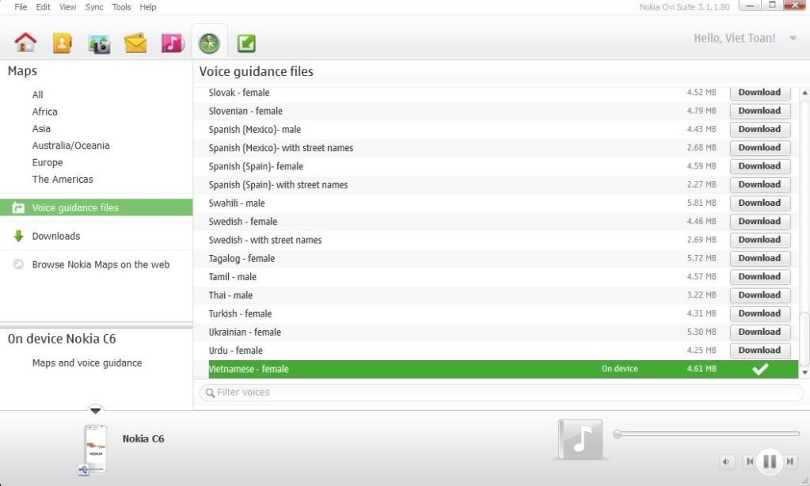Click the Nokia C6 device name

[x=143, y=439]
